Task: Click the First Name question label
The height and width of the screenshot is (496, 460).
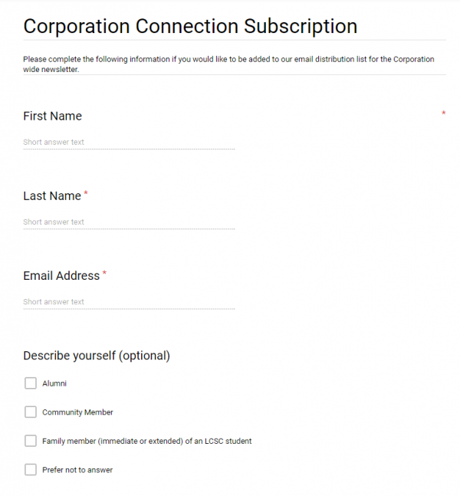Action: click(x=52, y=117)
